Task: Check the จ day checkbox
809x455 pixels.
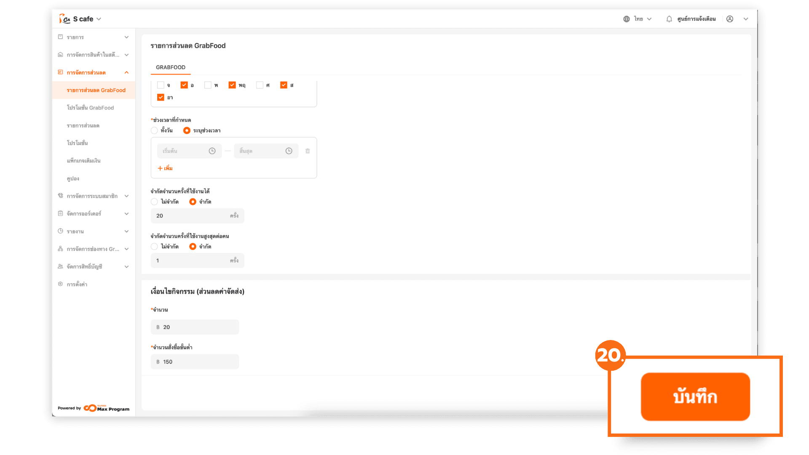Action: 161,85
